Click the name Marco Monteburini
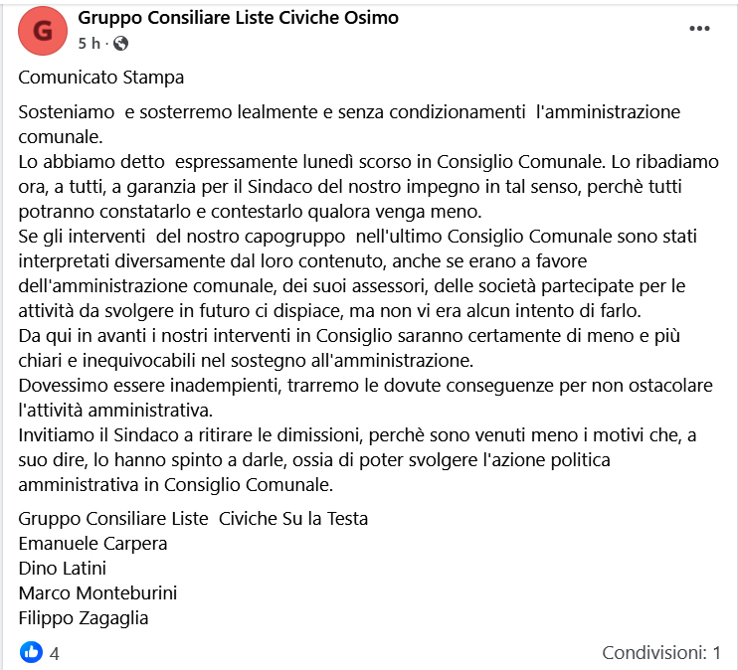The height and width of the screenshot is (670, 738). click(97, 592)
